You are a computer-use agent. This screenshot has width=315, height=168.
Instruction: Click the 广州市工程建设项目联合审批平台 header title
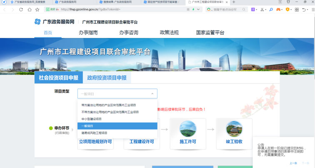pos(110,22)
